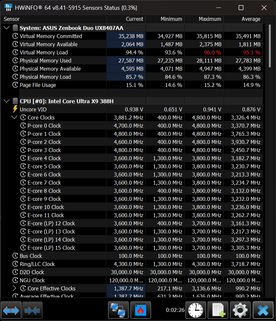Select the P-core 0 Clock row
Viewport: 276px width, 321px height.
[x=44, y=126]
